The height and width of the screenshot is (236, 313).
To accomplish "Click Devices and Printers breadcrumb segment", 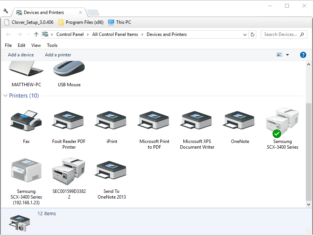I will pyautogui.click(x=167, y=34).
